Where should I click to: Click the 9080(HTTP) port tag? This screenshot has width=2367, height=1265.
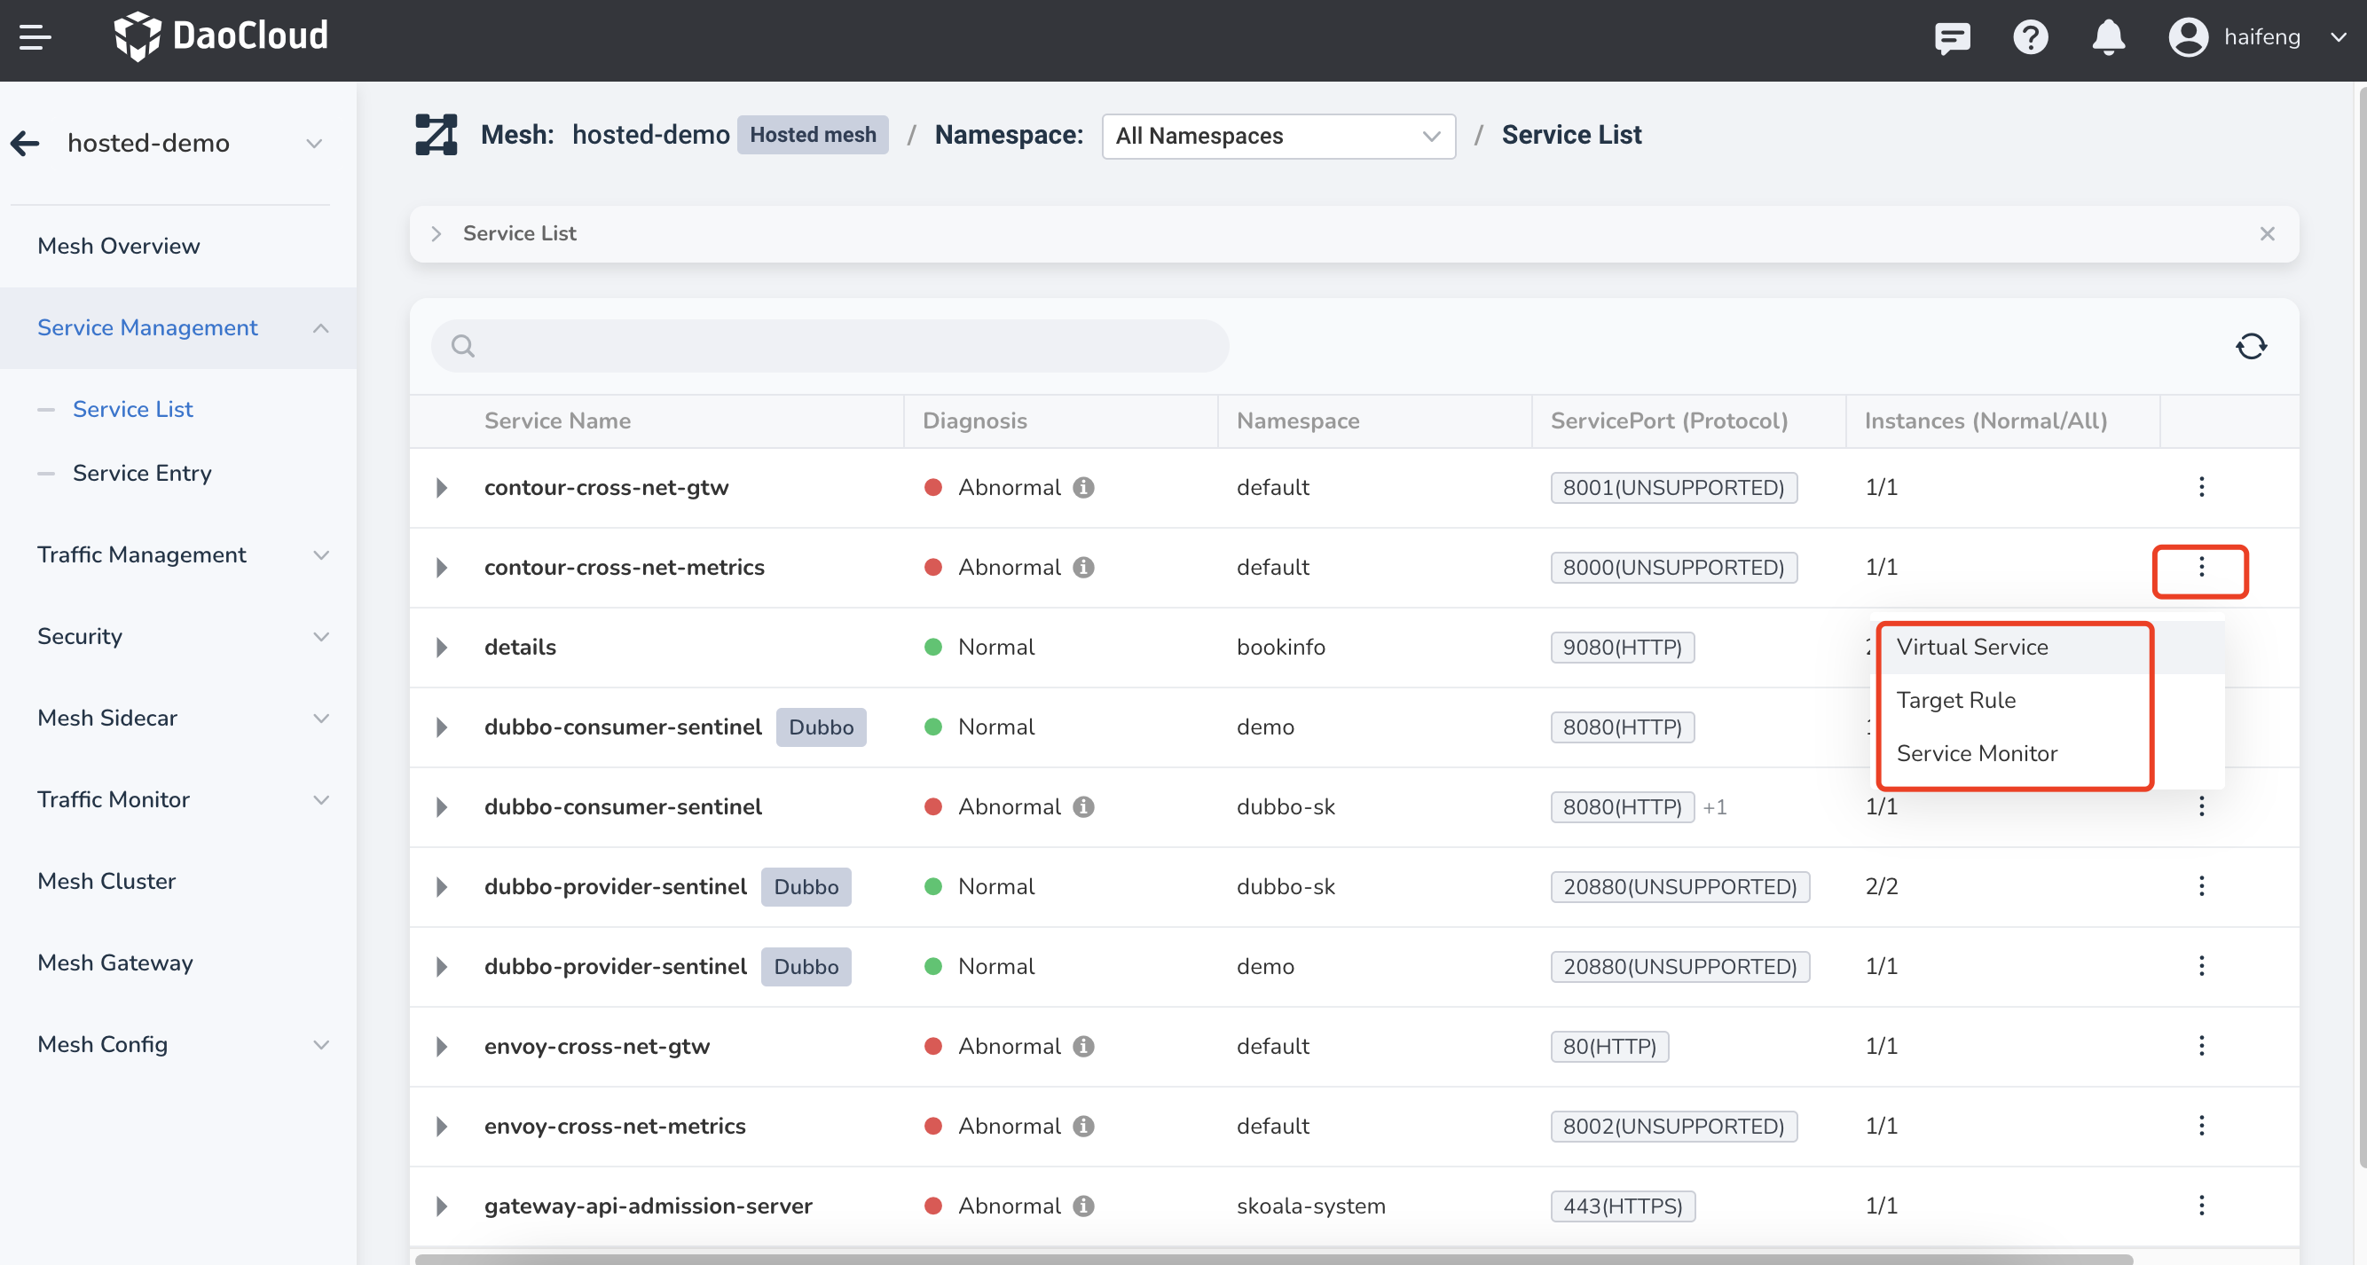click(1622, 648)
